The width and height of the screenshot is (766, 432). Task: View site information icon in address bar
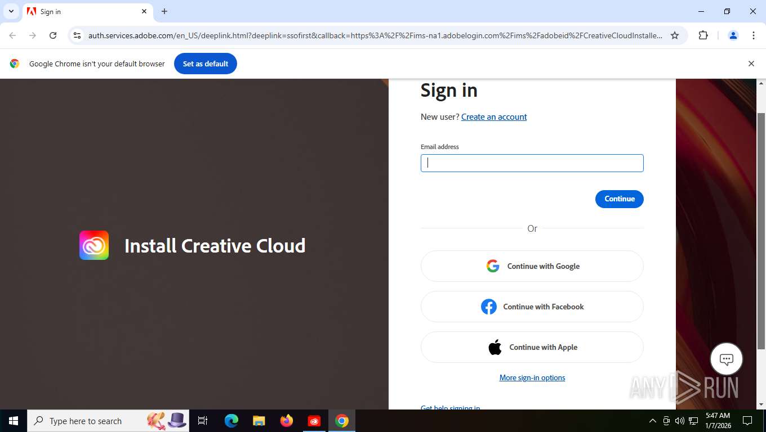coord(77,35)
